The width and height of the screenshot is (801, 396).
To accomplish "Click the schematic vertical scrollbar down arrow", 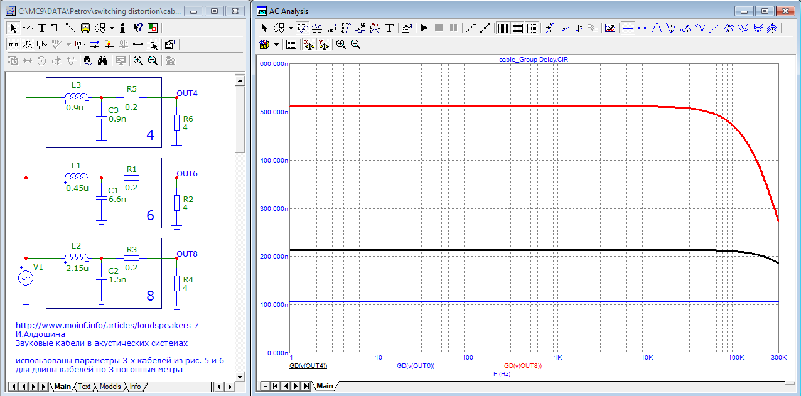I will point(239,376).
